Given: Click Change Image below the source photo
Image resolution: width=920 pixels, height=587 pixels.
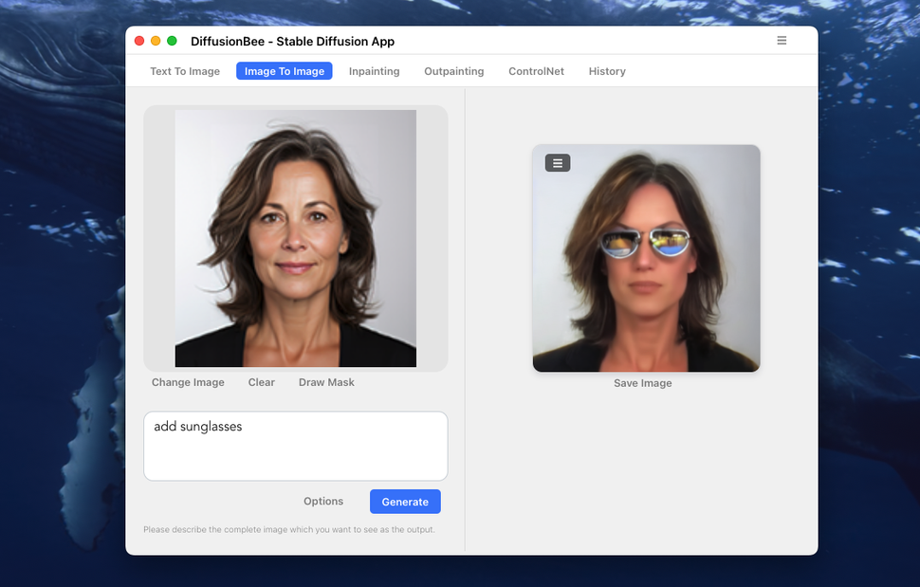Looking at the screenshot, I should click(x=188, y=382).
